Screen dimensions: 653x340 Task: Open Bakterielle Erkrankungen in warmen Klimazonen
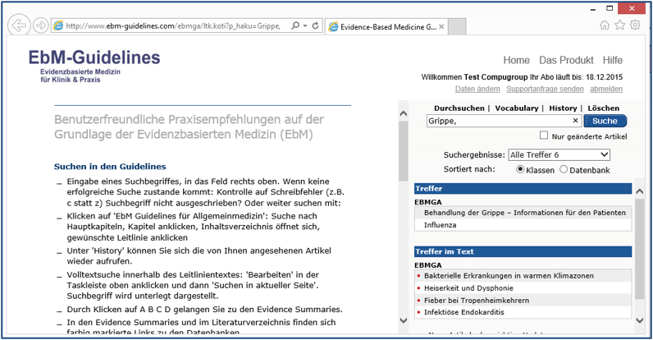pos(509,276)
